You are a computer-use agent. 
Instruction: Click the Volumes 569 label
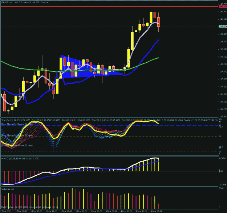coord(8,189)
